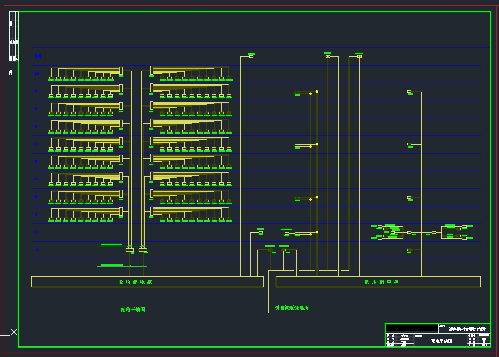Select the 引自就近变电所 annotation text

pyautogui.click(x=292, y=308)
